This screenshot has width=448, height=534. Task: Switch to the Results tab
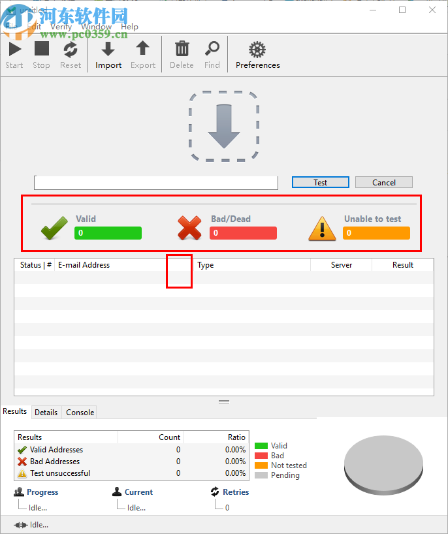[14, 411]
